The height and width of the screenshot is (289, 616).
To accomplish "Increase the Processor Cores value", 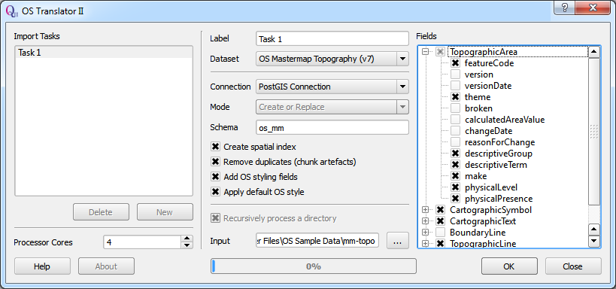I will [x=187, y=239].
